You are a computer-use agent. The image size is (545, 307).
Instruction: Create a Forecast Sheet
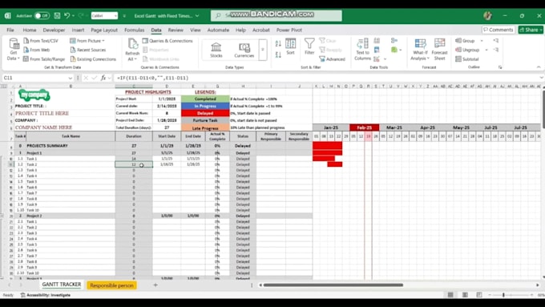point(440,50)
